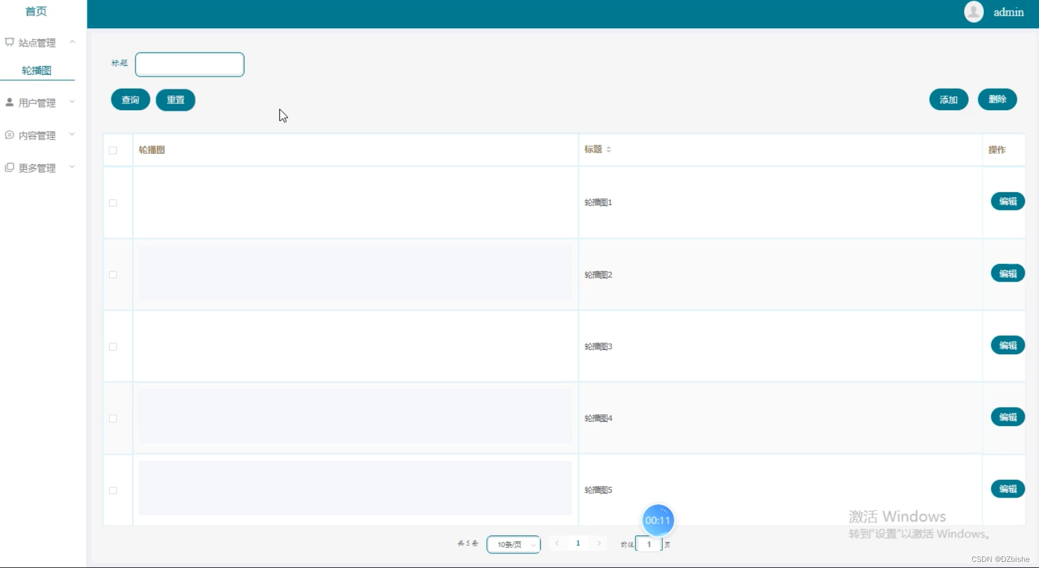
Task: Click 编辑 for 轮播图4 row
Action: tap(1008, 417)
